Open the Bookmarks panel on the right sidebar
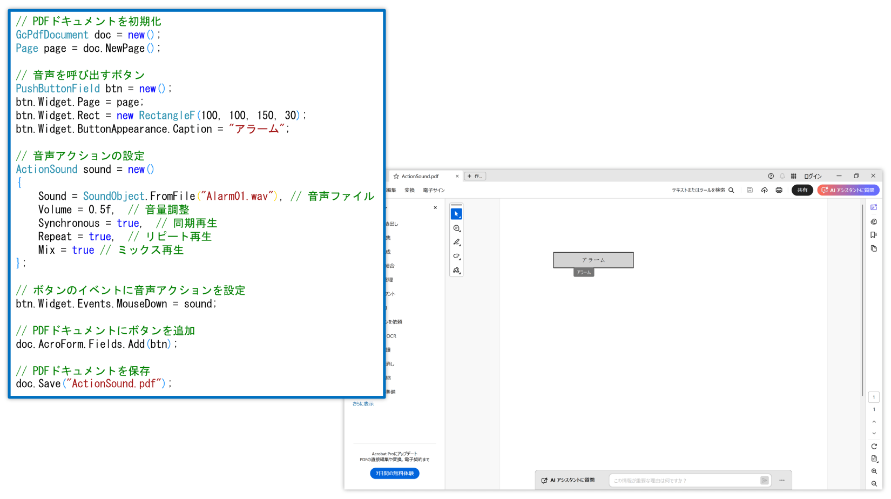The width and height of the screenshot is (891, 499). (874, 234)
